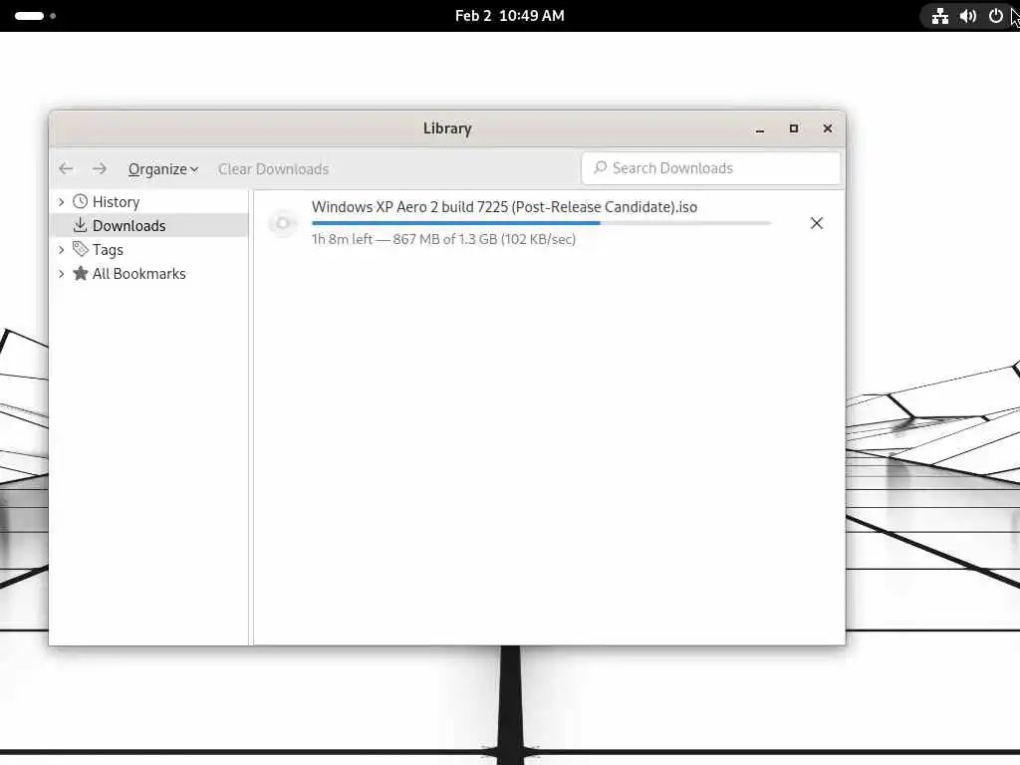The width and height of the screenshot is (1020, 765).
Task: Close the Library window
Action: [x=828, y=128]
